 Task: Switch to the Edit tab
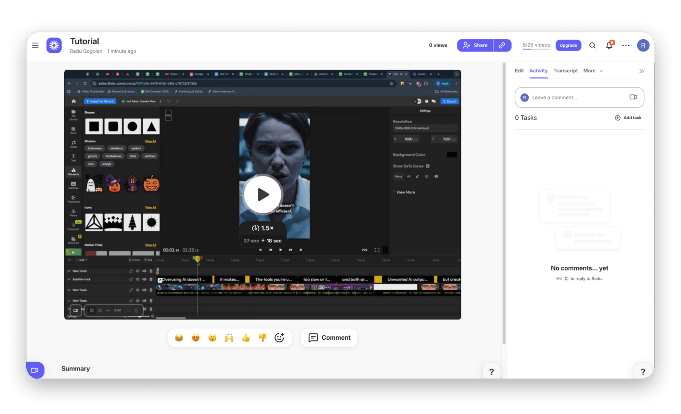click(519, 71)
